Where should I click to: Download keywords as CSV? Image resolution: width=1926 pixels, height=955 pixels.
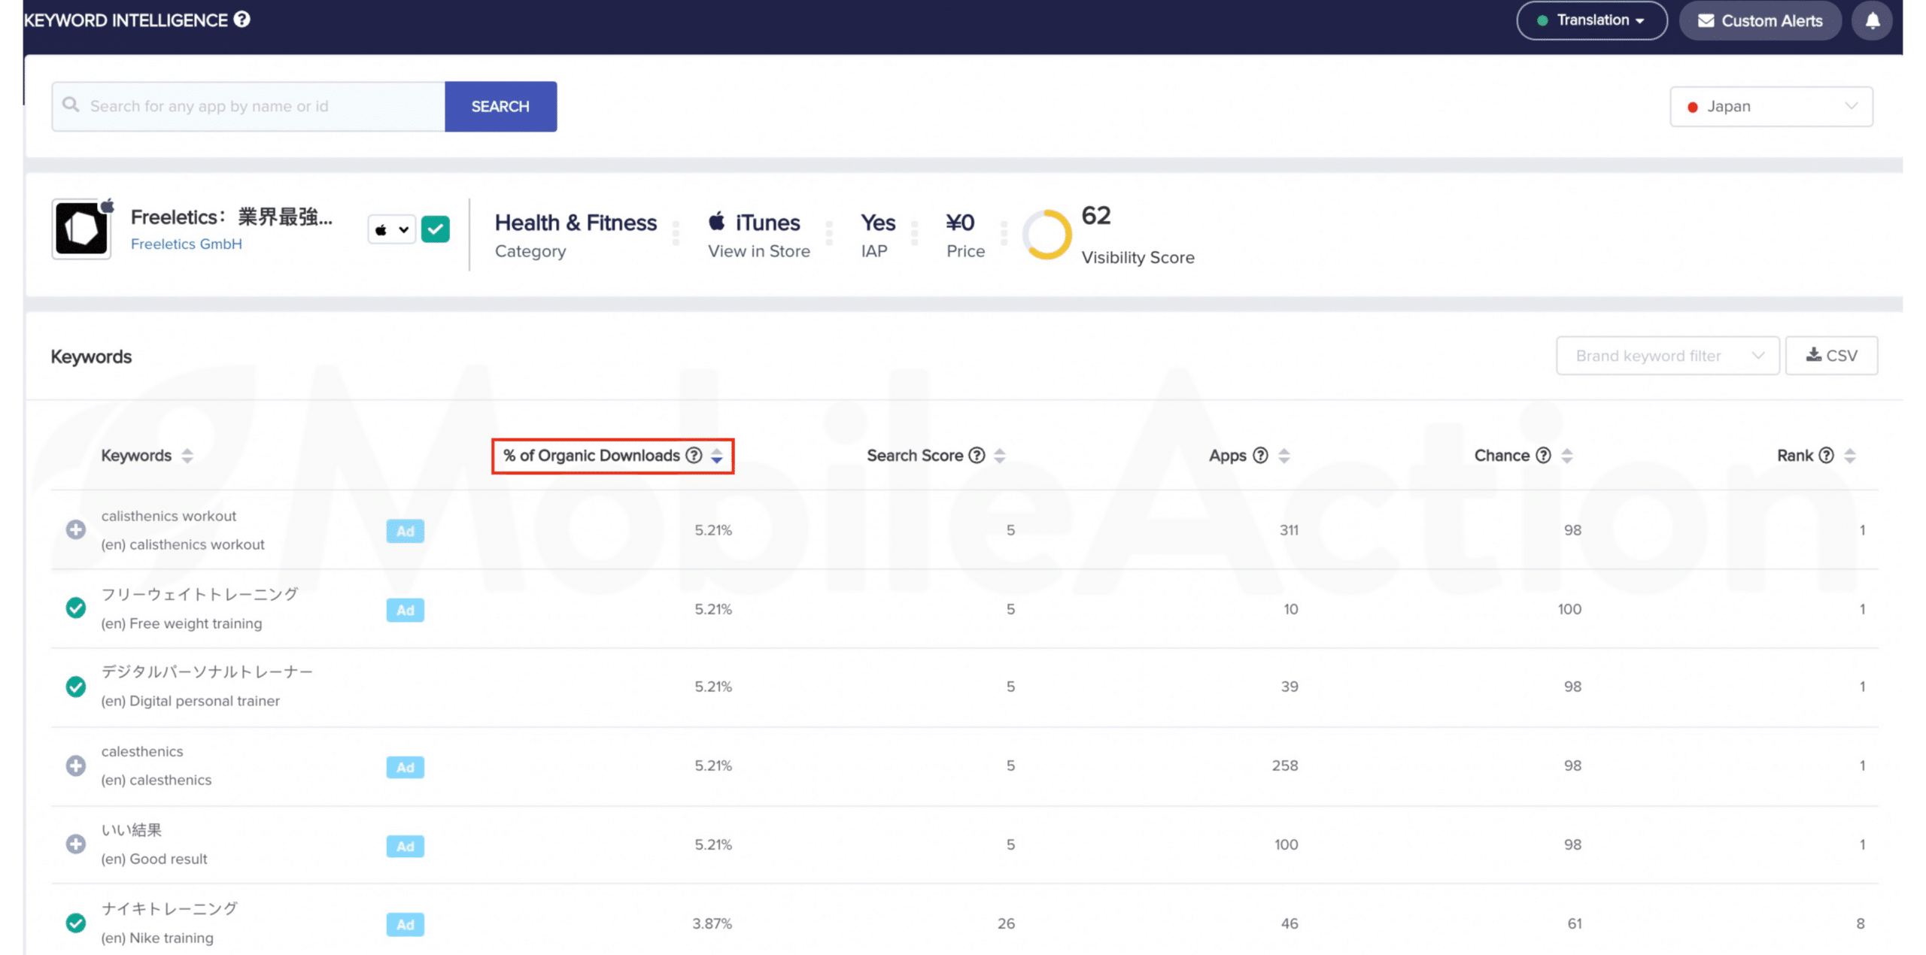tap(1831, 356)
